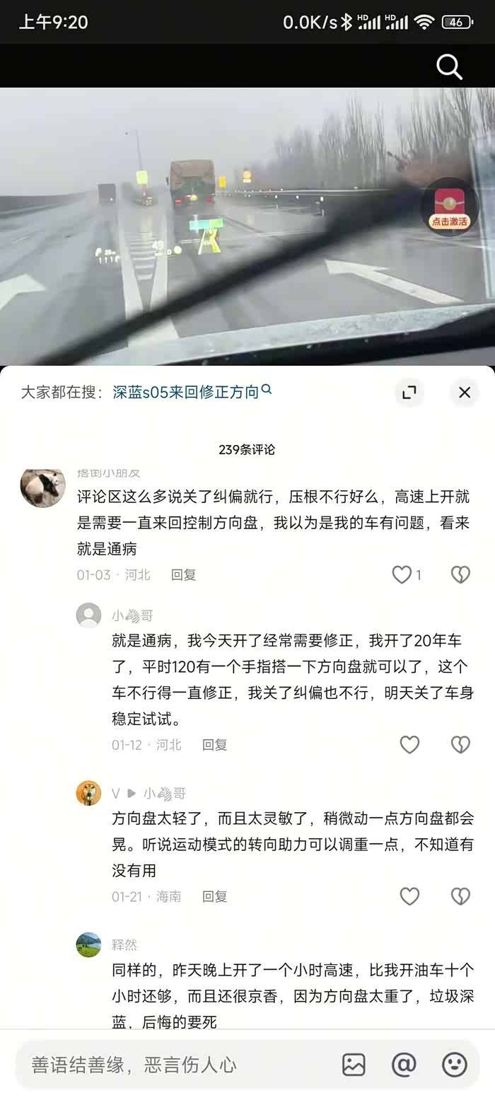Dislike 小哥's reply from 01-12
This screenshot has height=1100, width=495.
click(460, 745)
